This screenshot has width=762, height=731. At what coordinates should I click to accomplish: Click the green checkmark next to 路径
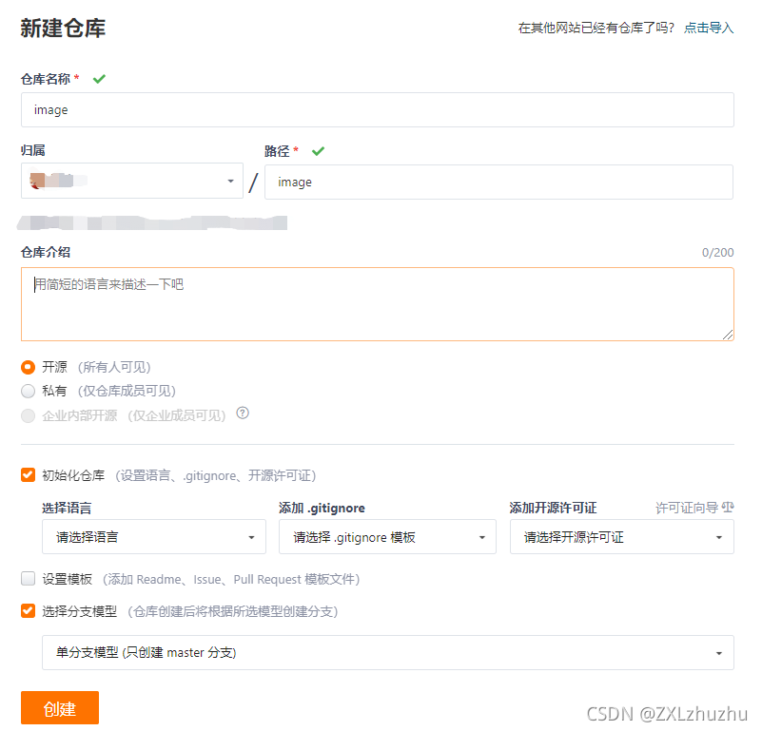[x=319, y=151]
